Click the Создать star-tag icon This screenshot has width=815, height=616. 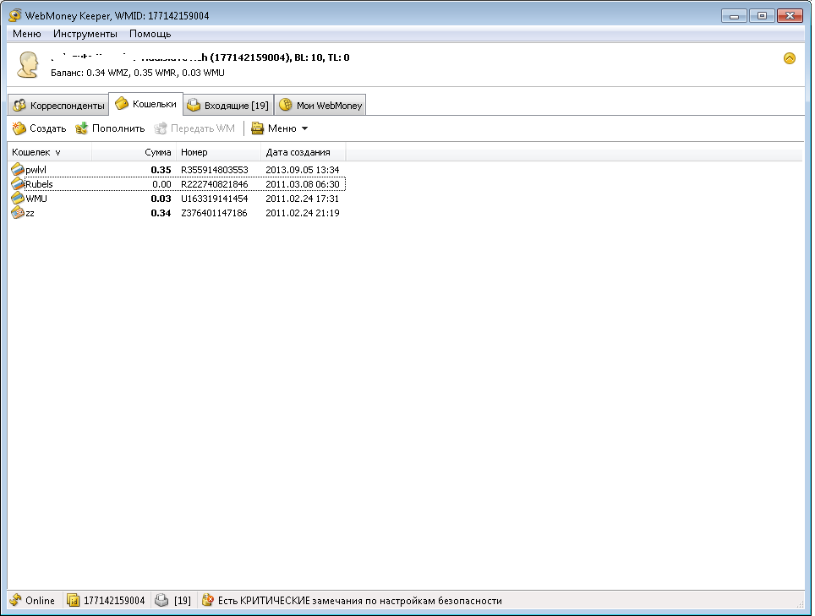pyautogui.click(x=19, y=128)
